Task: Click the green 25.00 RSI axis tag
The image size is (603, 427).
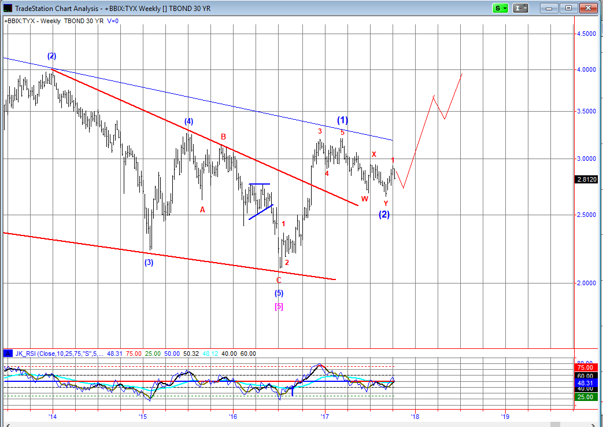Action: click(x=586, y=397)
